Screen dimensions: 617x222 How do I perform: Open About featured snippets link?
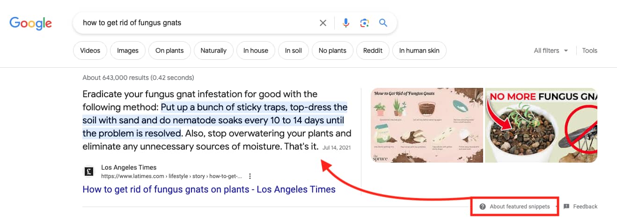pos(520,207)
